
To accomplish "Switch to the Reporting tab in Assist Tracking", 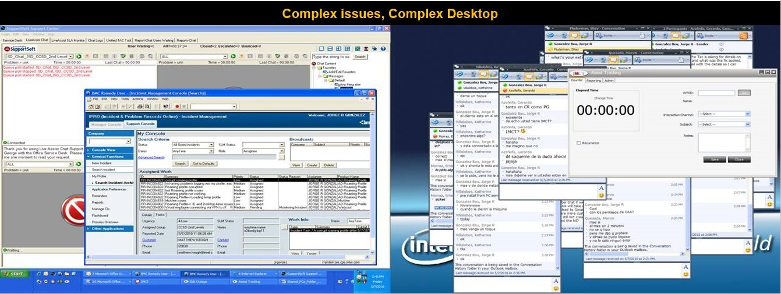I will [x=593, y=80].
